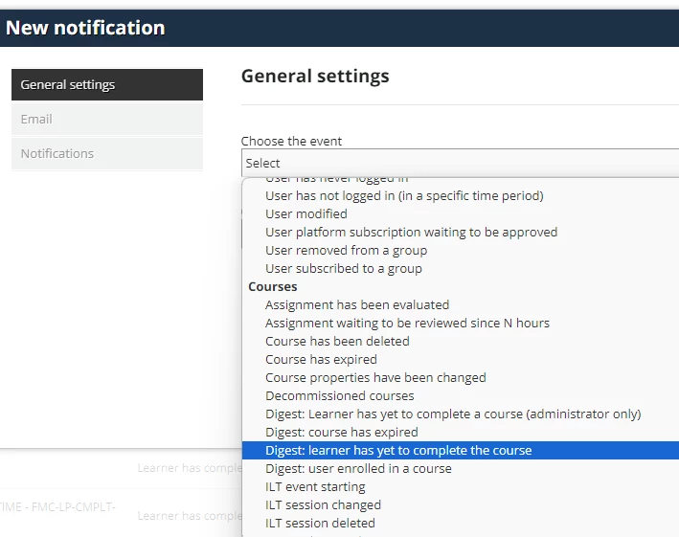This screenshot has height=537, width=679.
Task: Click the Choose the event Select dropdown
Action: 460,164
